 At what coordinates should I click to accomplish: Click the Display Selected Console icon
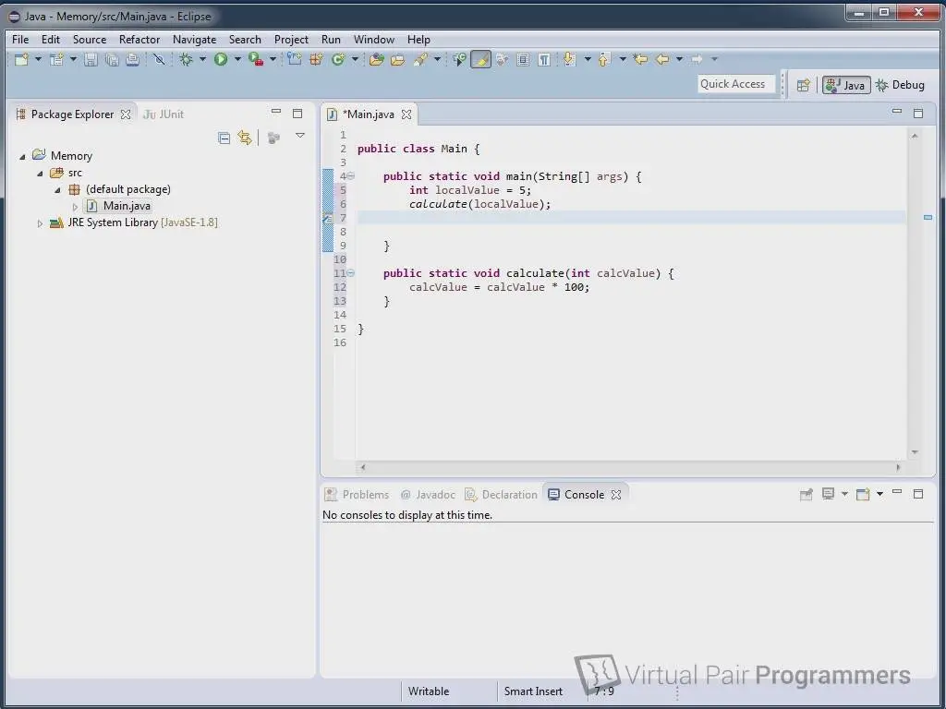tap(829, 495)
